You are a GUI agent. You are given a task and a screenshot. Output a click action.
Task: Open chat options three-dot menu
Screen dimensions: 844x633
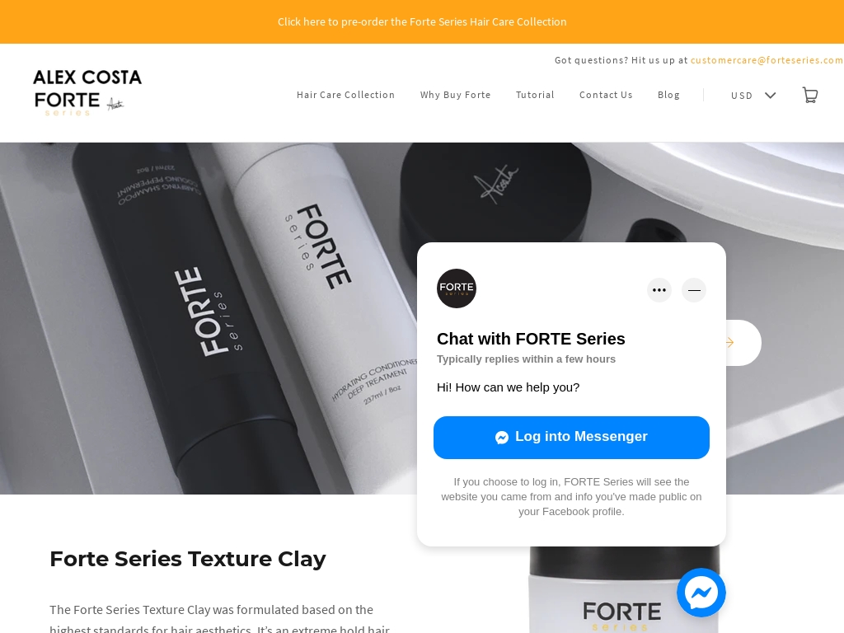tap(659, 290)
